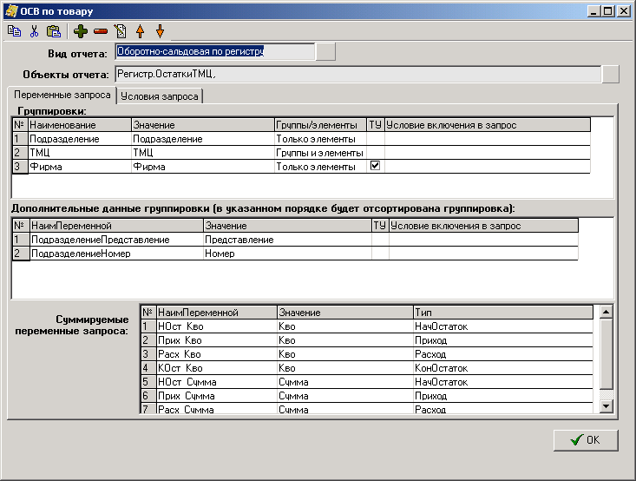636x481 pixels.
Task: Click 'Только элементы' cell in Фирма row
Action: (x=320, y=167)
